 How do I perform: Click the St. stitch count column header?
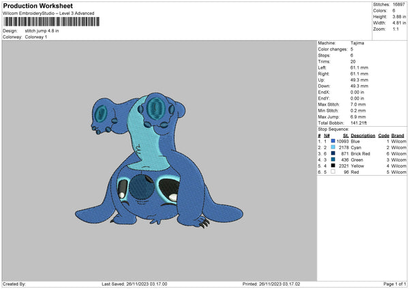tap(346, 135)
